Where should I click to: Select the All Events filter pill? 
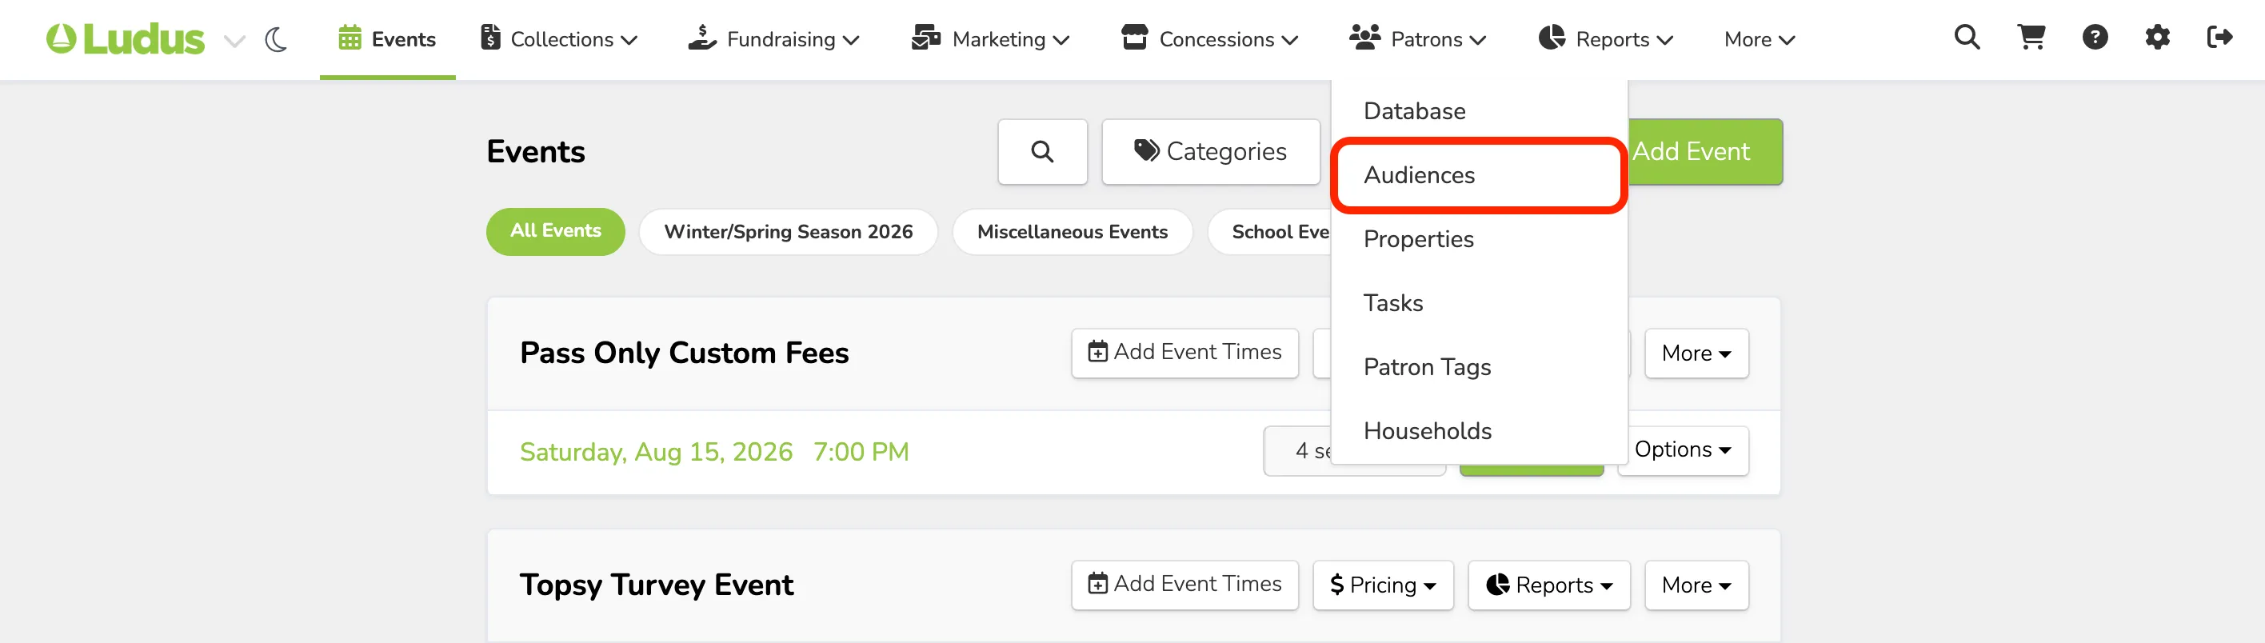point(555,231)
